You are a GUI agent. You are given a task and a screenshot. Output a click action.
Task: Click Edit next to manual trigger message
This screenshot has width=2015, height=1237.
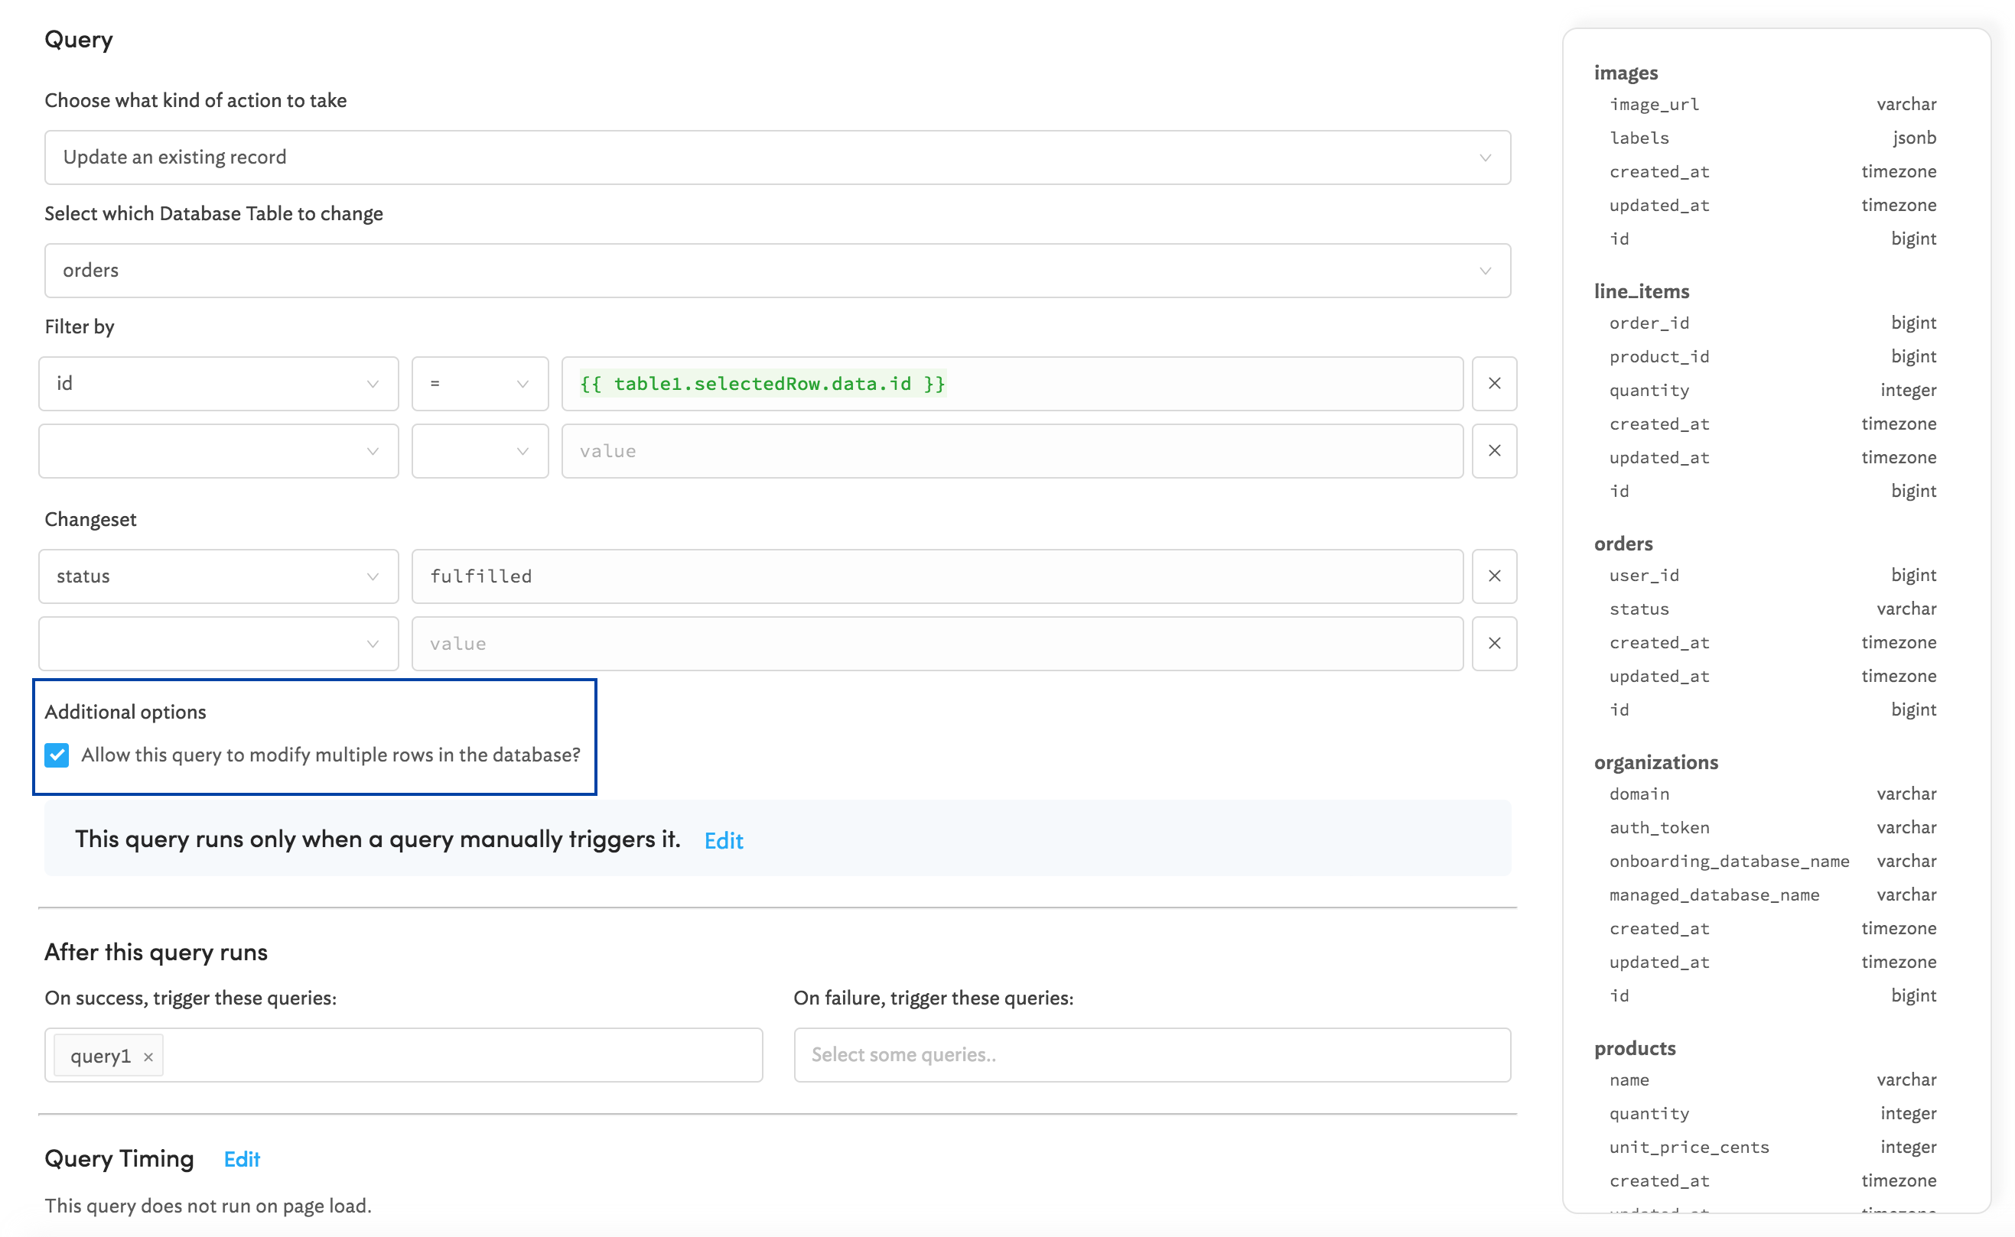click(x=724, y=840)
